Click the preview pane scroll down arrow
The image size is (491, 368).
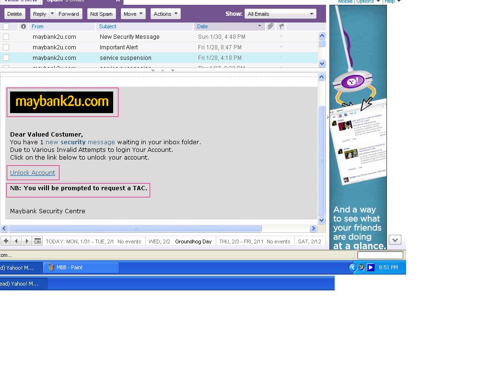pyautogui.click(x=322, y=220)
